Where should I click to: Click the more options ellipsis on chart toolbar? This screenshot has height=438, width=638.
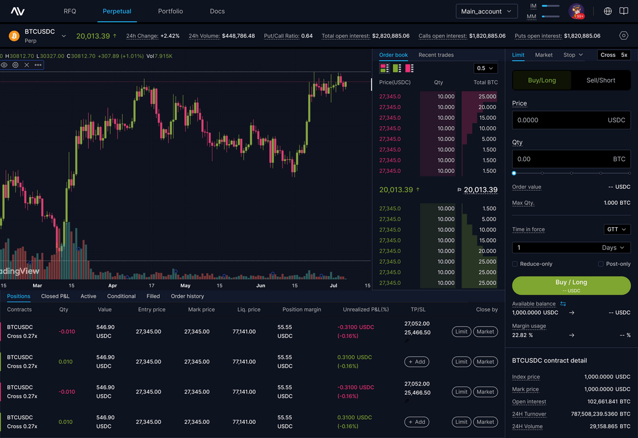click(37, 65)
